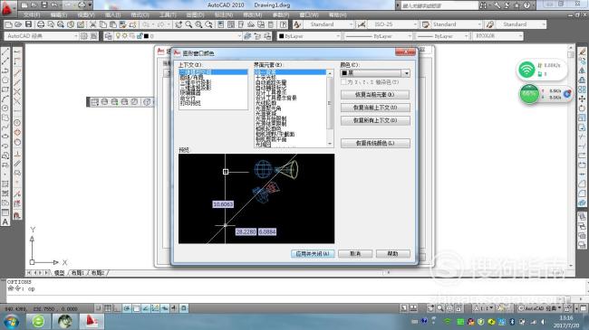Open the 文件(F) File menu
The image size is (589, 330).
tap(32, 15)
